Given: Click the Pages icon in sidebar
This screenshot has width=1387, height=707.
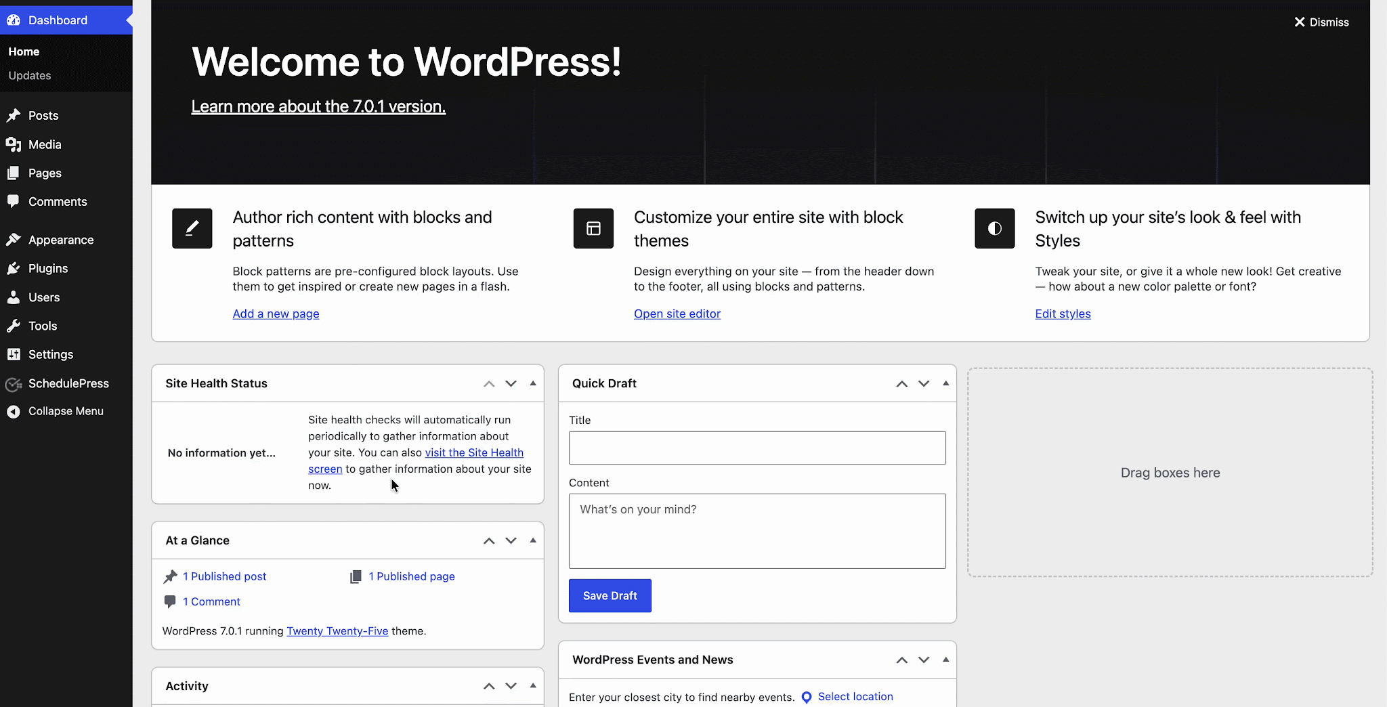Looking at the screenshot, I should click(14, 173).
